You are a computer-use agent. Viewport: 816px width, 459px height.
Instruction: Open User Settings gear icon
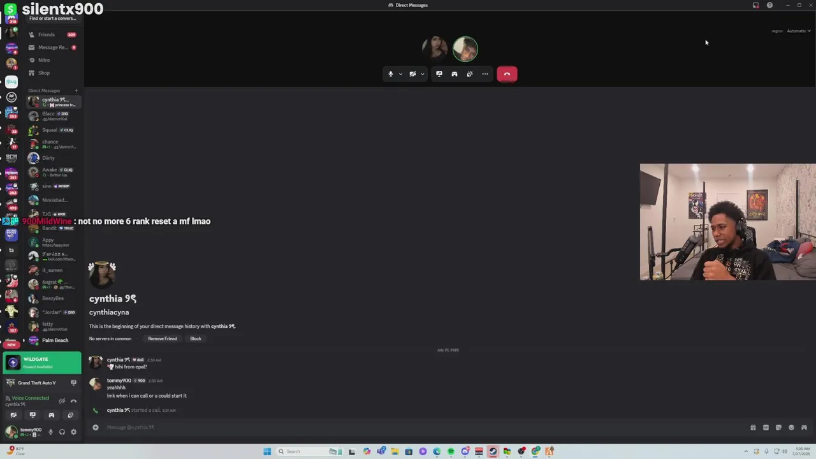pyautogui.click(x=73, y=432)
